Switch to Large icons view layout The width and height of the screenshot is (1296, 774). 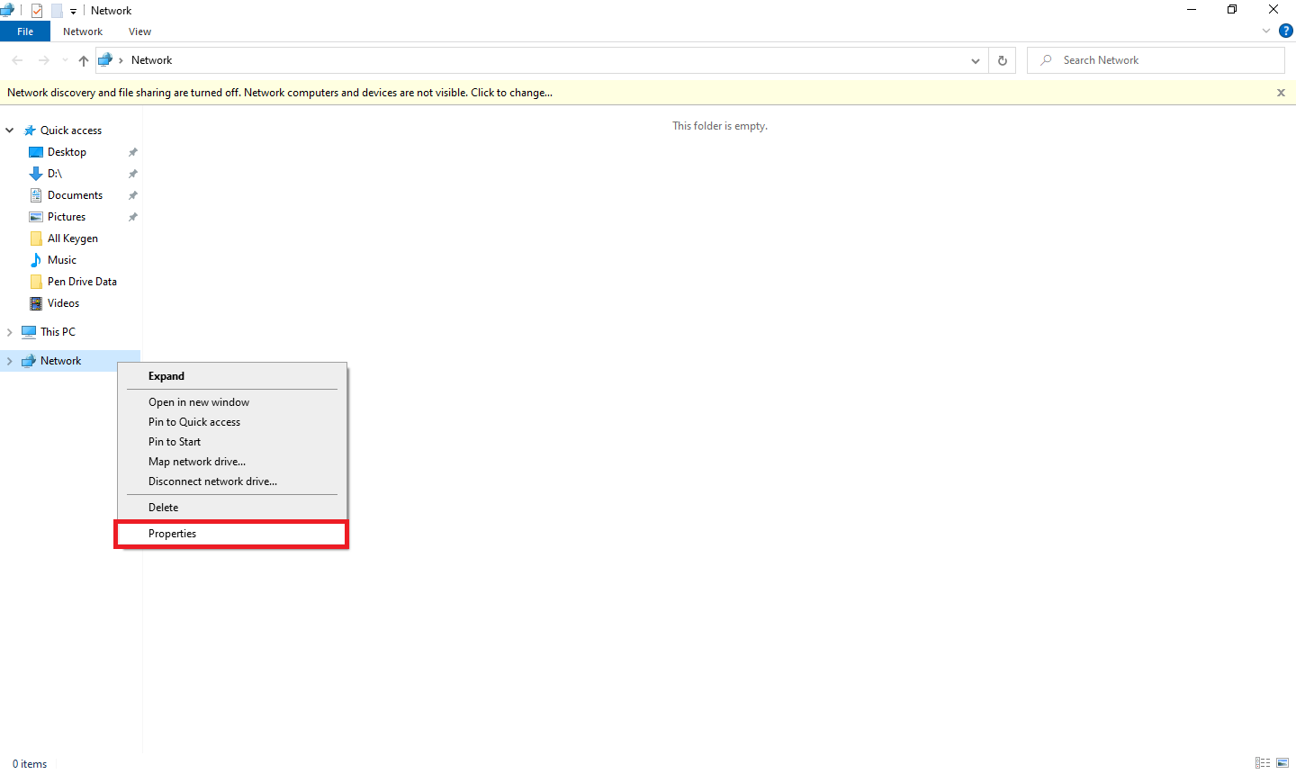1282,763
